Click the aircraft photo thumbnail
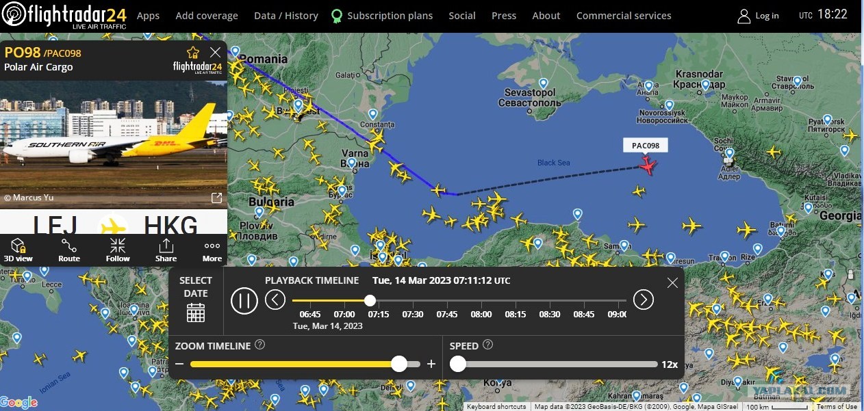 [114, 144]
